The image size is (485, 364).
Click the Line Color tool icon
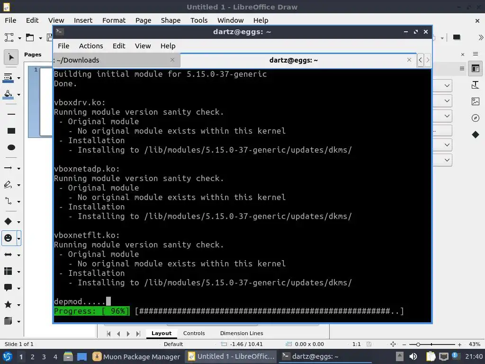pyautogui.click(x=9, y=78)
